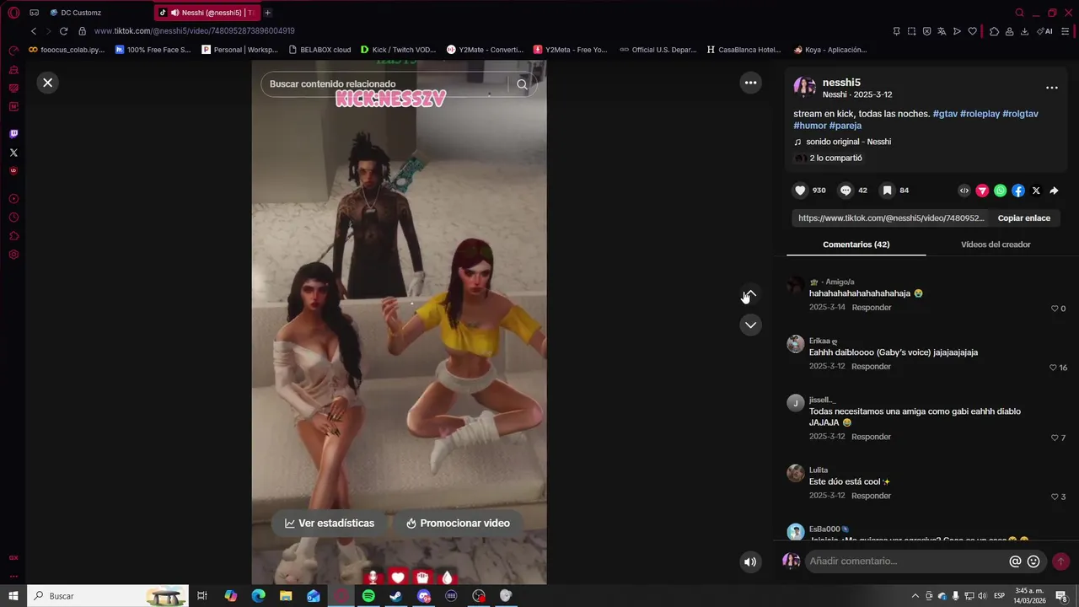Open the #rolgtav hashtag link
The height and width of the screenshot is (607, 1079).
(1020, 114)
